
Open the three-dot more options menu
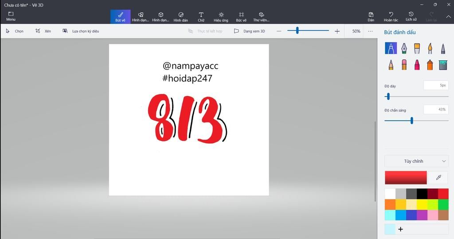(370, 31)
